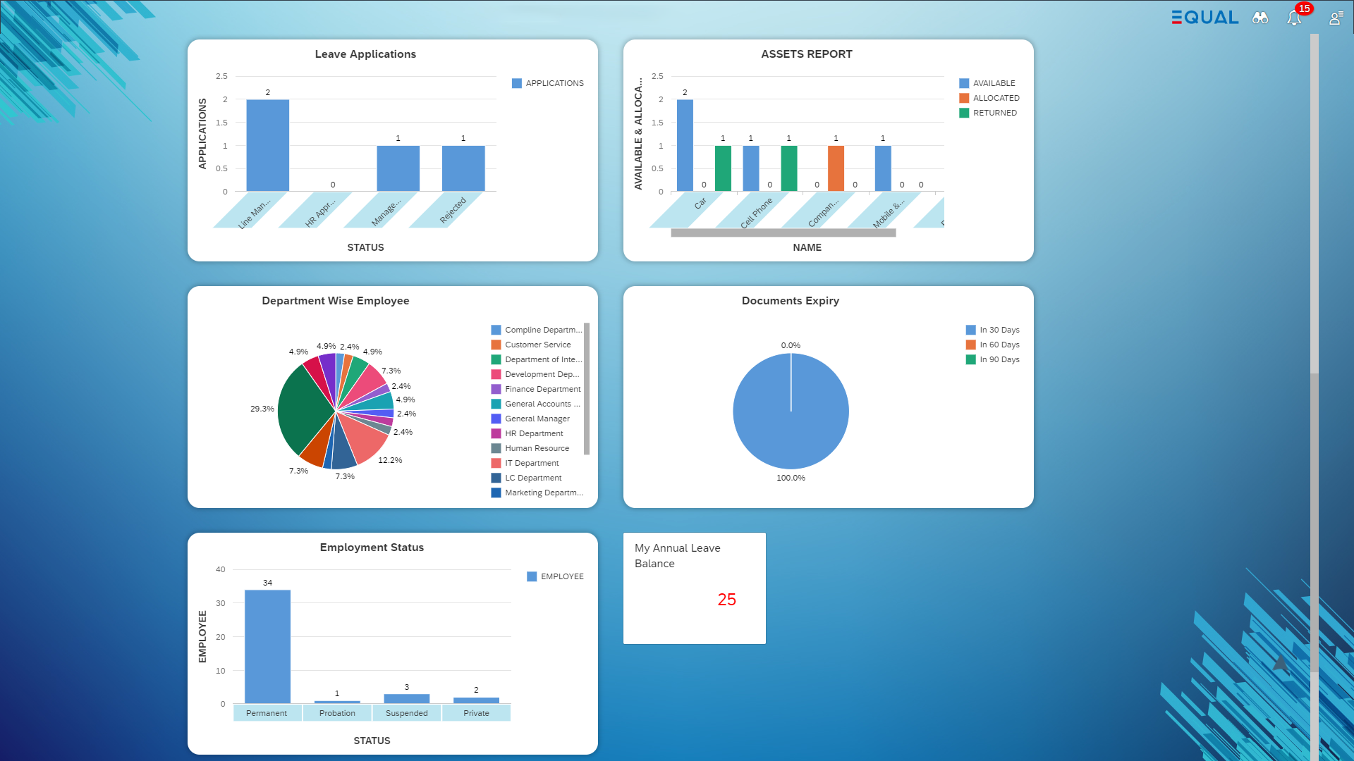This screenshot has height=761, width=1354.
Task: Click the department legend vertical scrollbar
Action: pyautogui.click(x=587, y=388)
